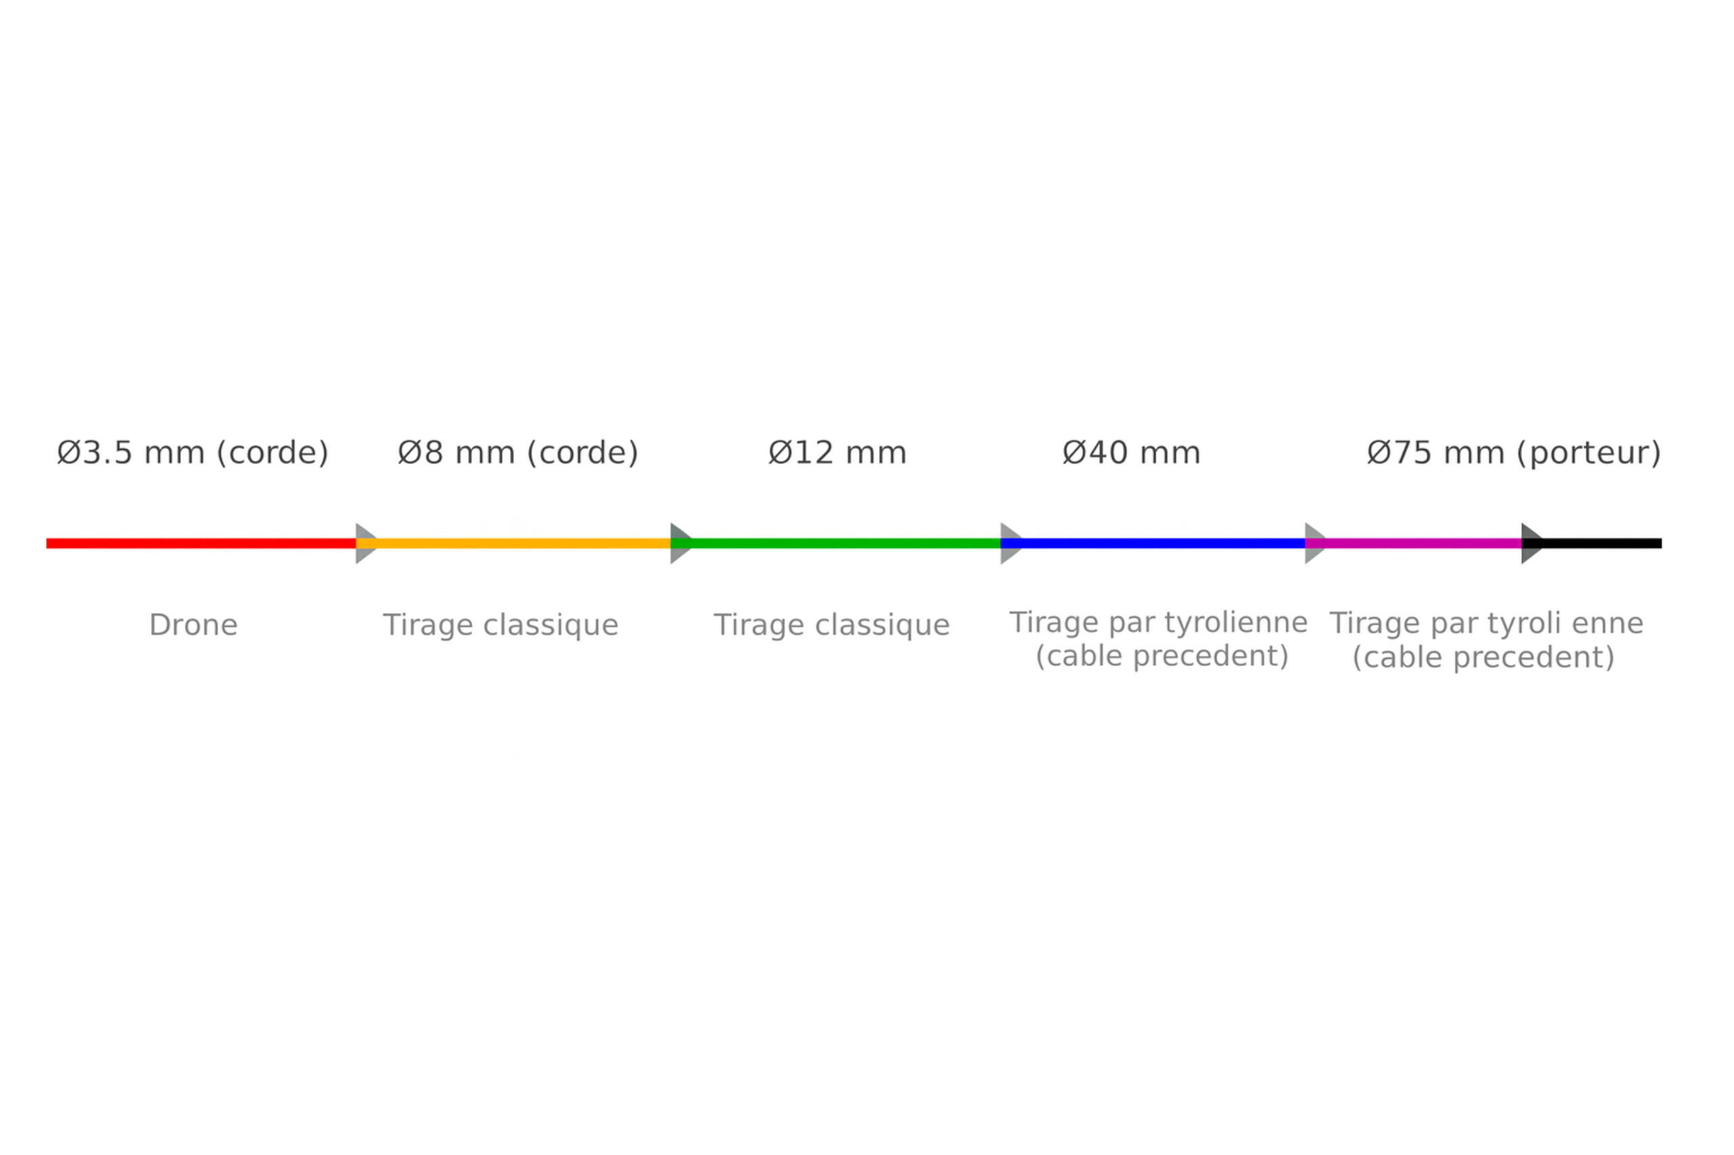Screen dimensions: 1734x1155
Task: Click the arrow between orange and green segments
Action: point(682,543)
